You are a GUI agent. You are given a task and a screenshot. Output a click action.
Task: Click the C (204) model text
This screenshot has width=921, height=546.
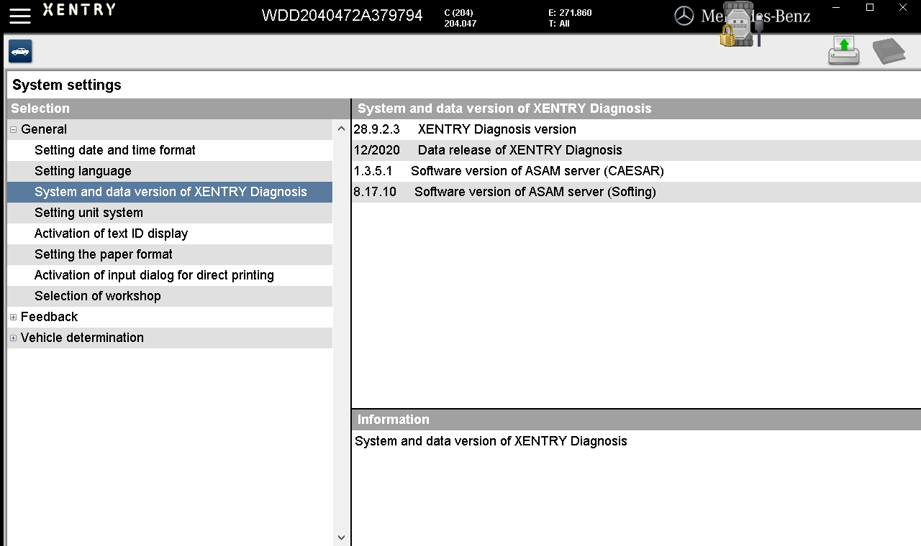tap(459, 13)
